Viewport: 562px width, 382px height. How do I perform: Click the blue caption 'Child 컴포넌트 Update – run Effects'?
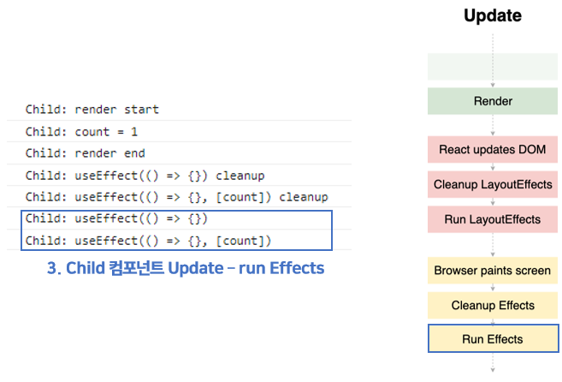click(186, 268)
